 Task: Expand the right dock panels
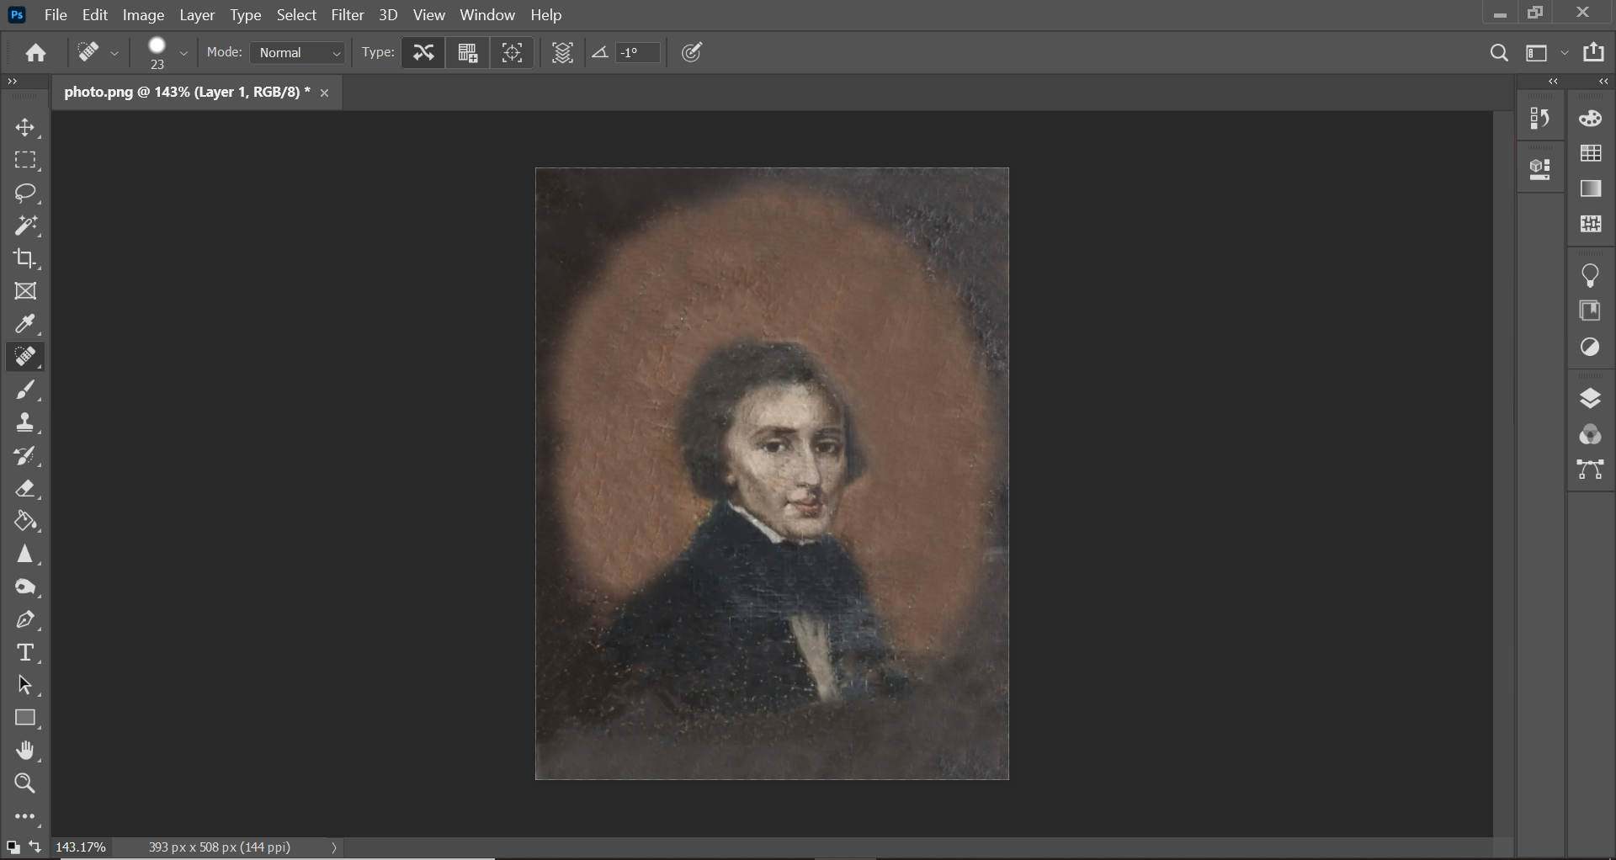1603,82
